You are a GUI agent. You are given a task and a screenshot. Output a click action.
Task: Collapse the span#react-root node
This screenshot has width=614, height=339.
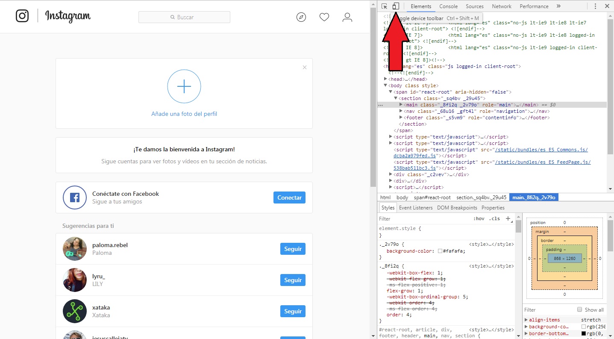click(391, 92)
